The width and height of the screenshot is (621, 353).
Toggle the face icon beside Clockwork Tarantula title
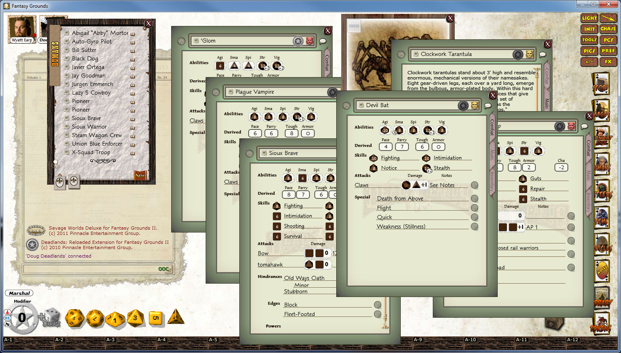tap(529, 54)
